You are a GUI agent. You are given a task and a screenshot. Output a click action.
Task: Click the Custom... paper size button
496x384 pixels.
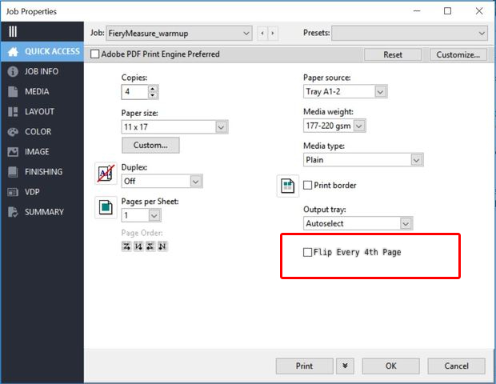[150, 145]
